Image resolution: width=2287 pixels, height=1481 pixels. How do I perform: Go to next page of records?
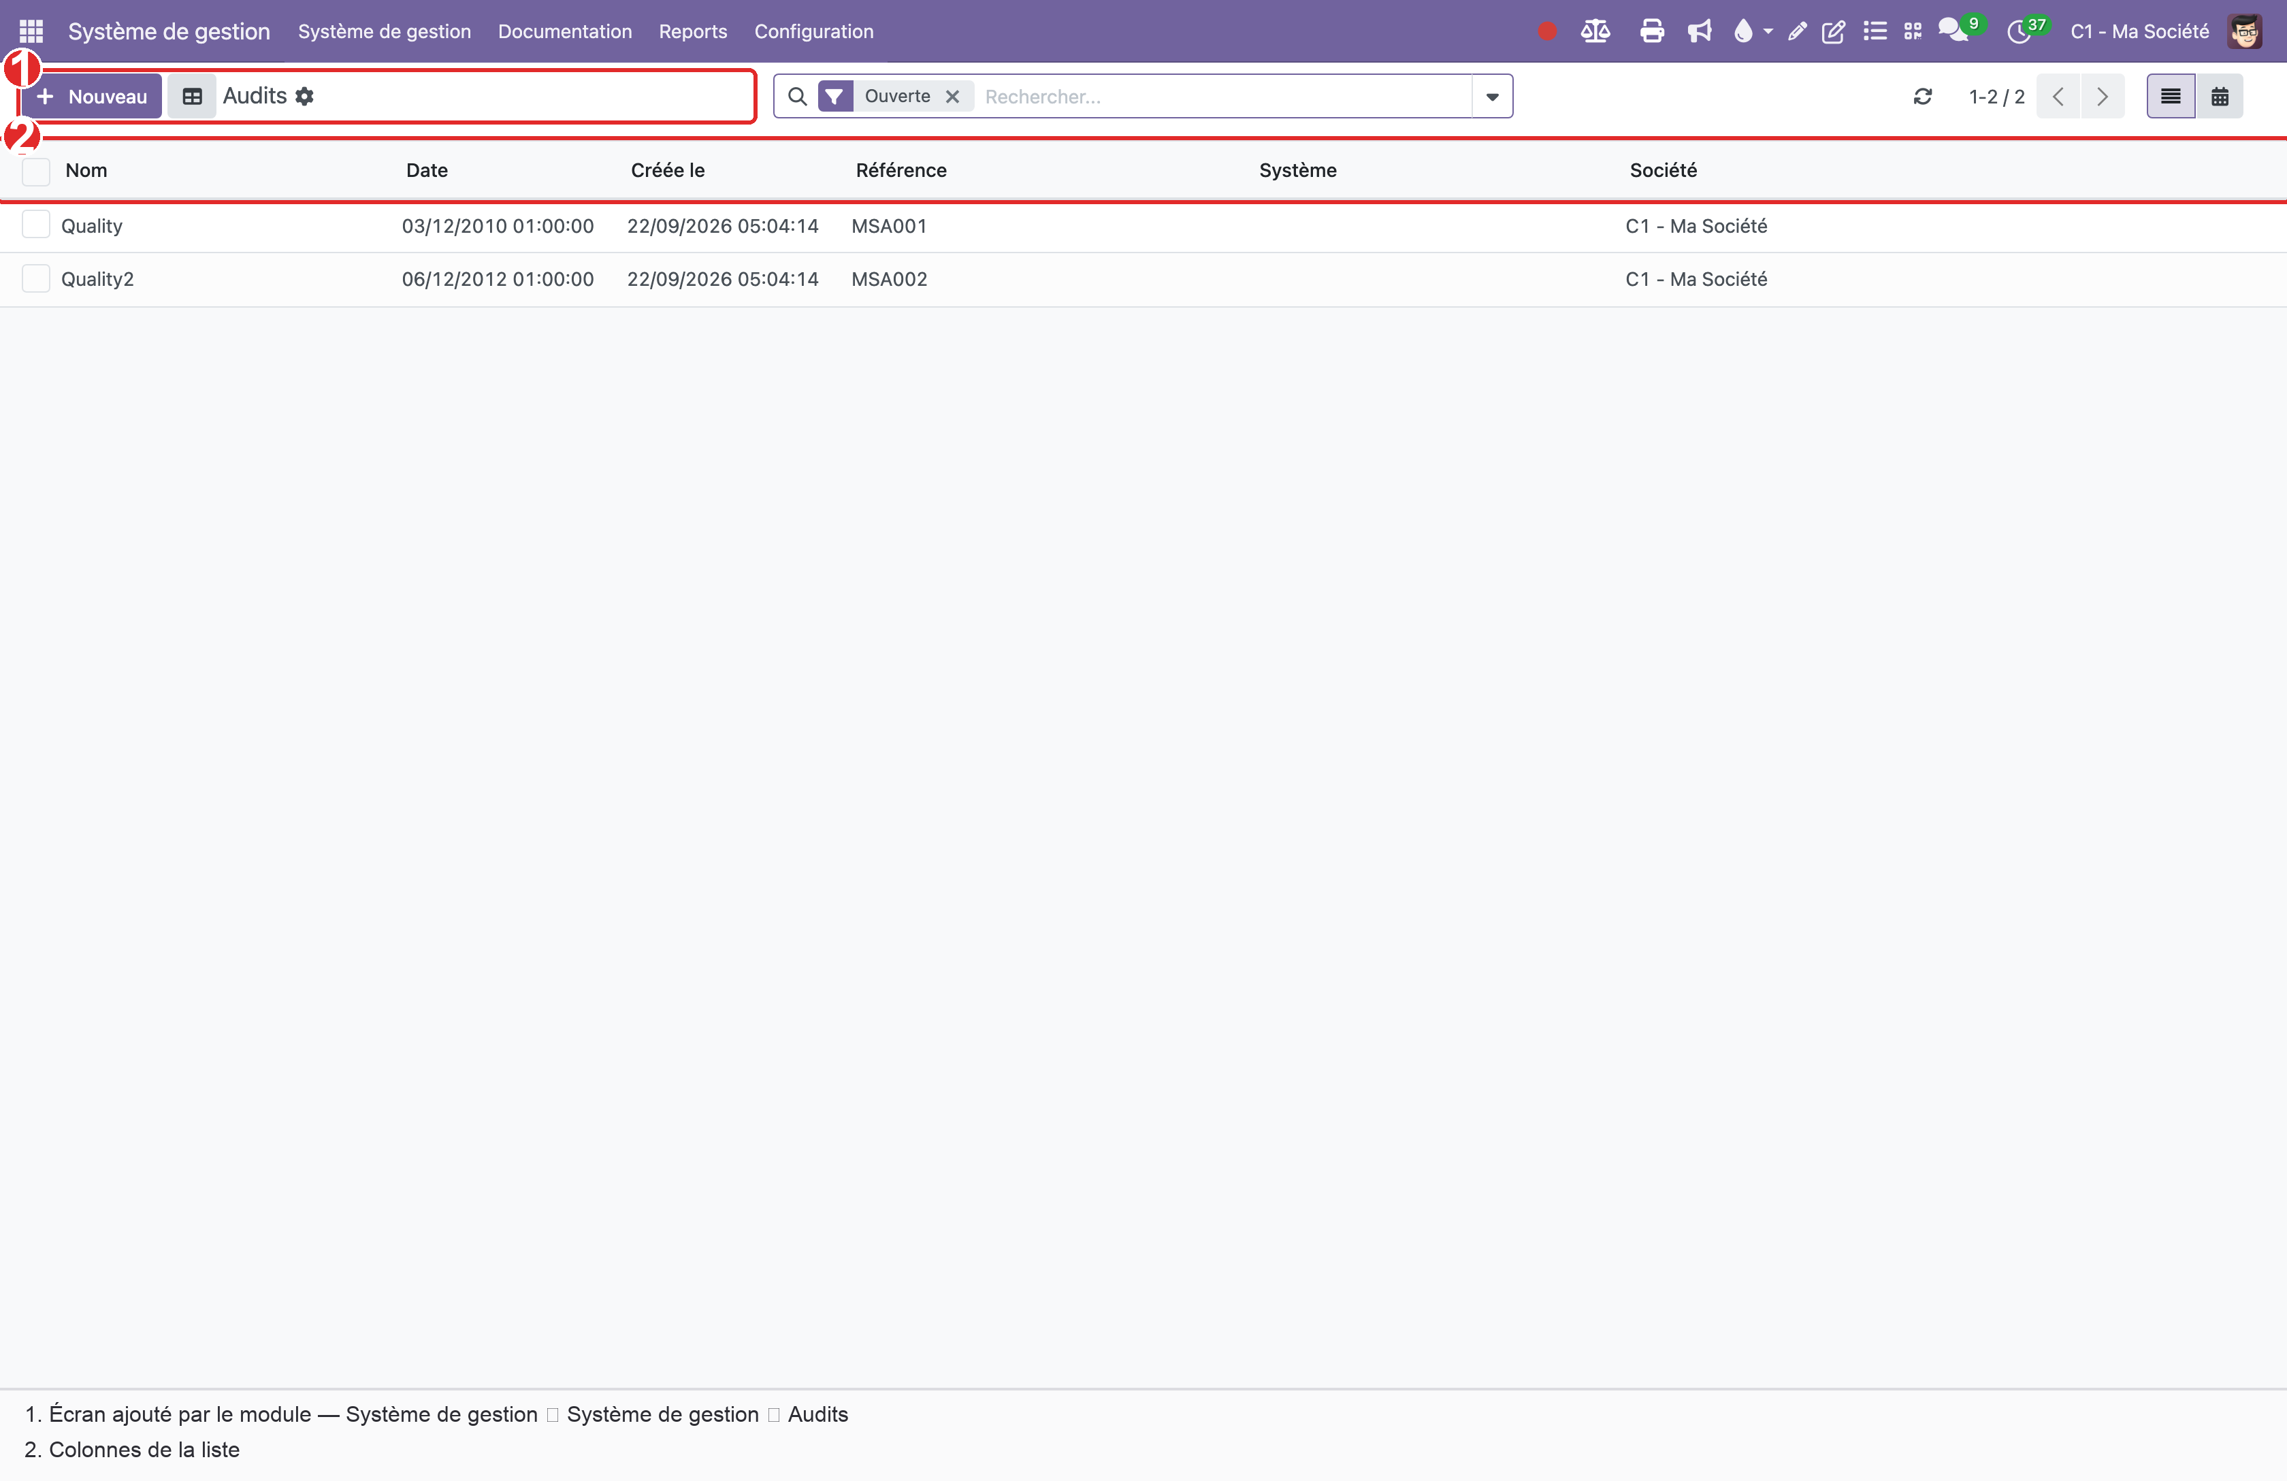(2103, 96)
